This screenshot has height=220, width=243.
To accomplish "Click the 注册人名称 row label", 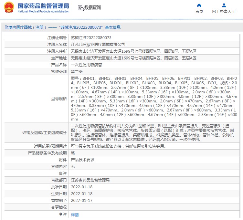I will [x=57, y=45].
